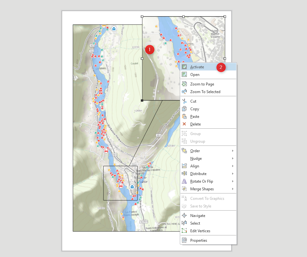Click the Rotate Or Flip icon

tap(184, 181)
